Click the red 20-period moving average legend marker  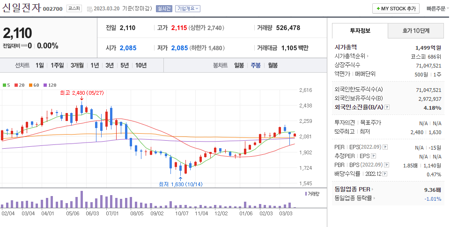coord(16,85)
